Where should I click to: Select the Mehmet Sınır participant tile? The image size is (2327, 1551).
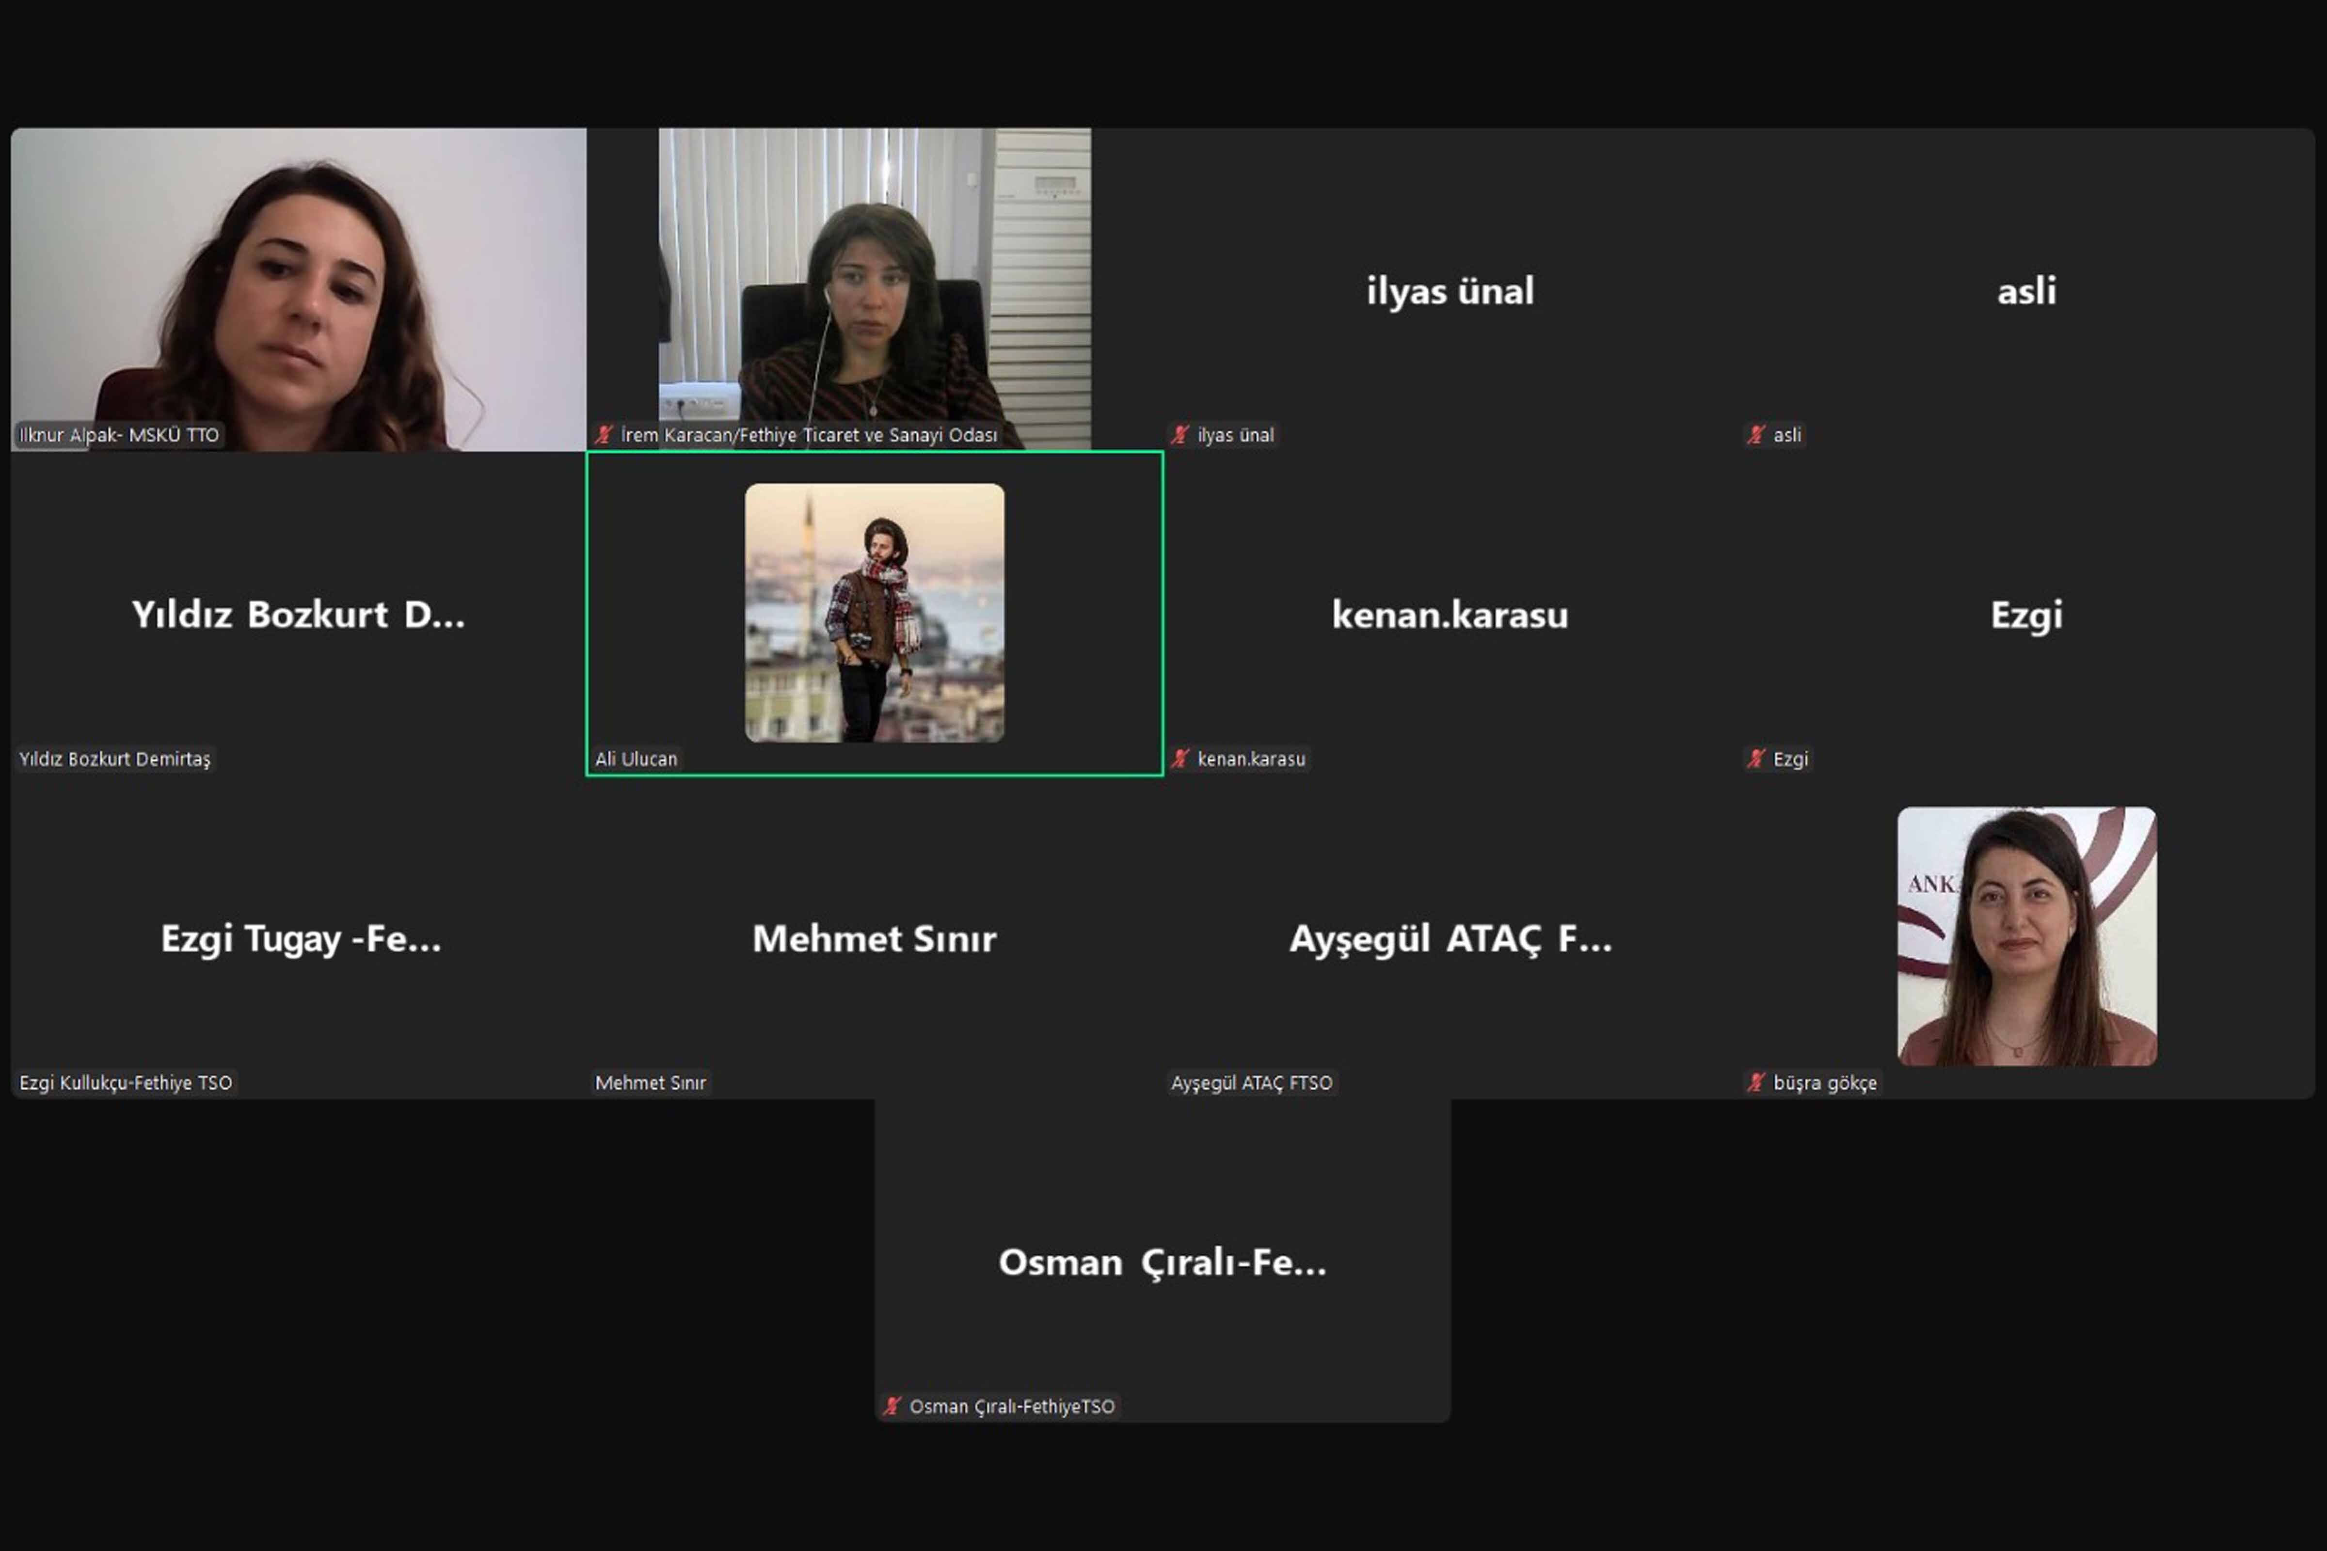tap(875, 938)
